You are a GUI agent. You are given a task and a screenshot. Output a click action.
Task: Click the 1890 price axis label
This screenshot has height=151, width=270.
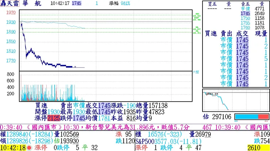pyautogui.click(x=11, y=32)
